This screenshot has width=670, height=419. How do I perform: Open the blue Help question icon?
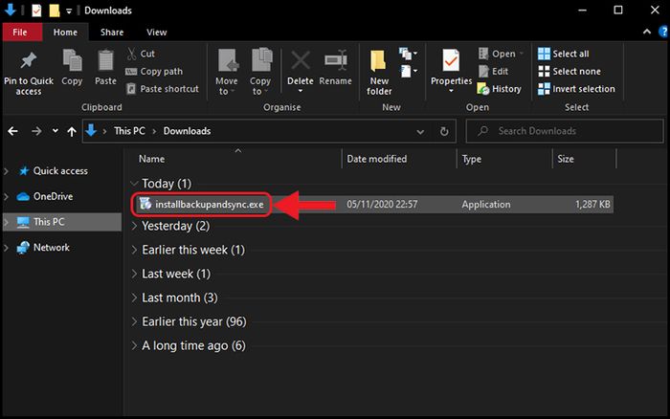(663, 32)
